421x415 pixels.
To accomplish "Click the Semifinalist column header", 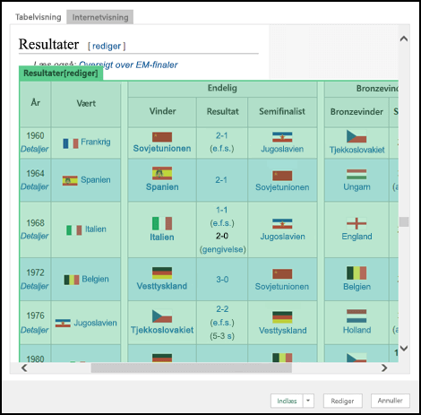I will 282,112.
